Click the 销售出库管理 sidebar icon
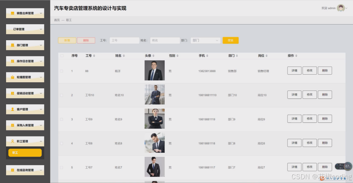 (x=13, y=13)
